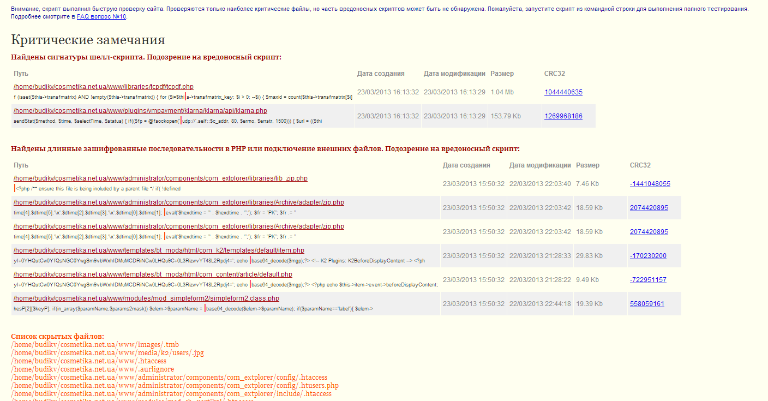
Task: Click the size value '29.83 Kb'
Action: tap(589, 256)
